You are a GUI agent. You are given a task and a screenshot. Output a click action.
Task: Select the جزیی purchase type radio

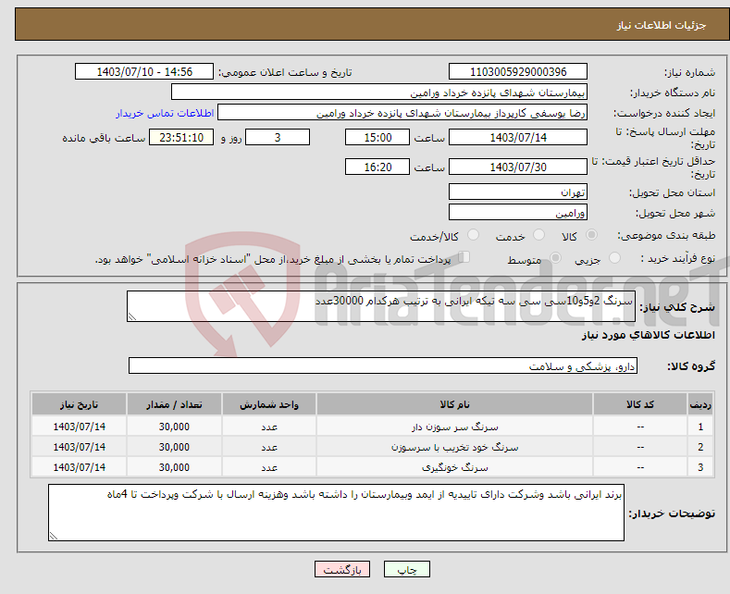[614, 258]
